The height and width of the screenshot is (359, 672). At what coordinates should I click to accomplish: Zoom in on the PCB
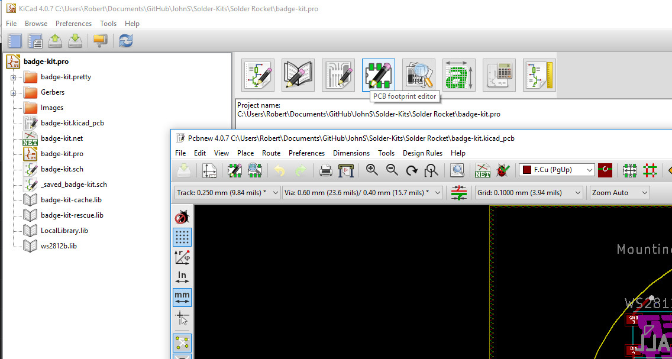coord(371,170)
